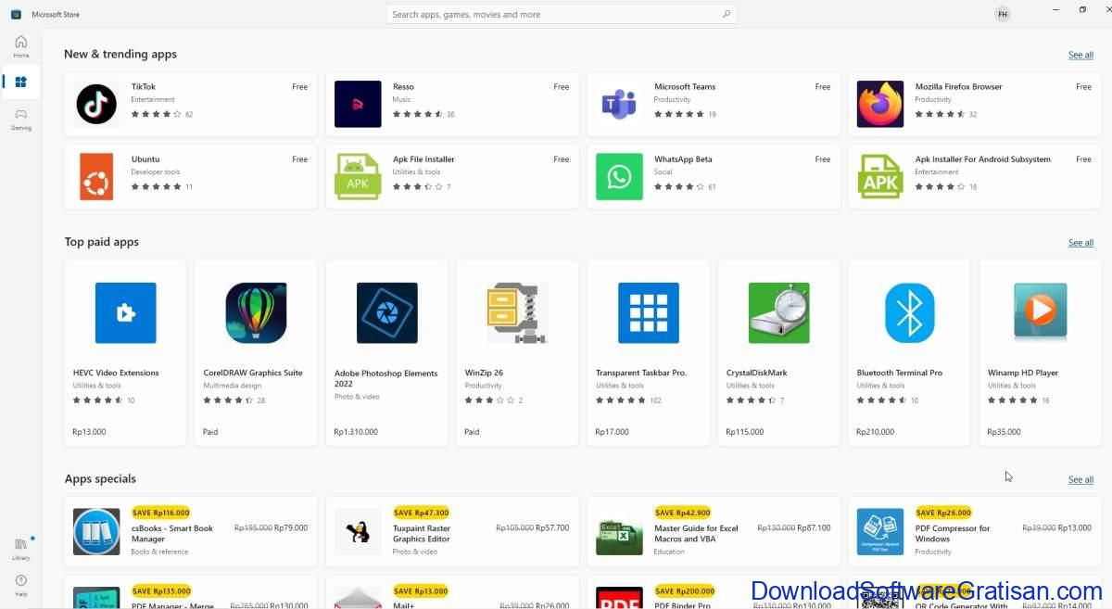Click the Free label on TikTok card
1112x609 pixels.
pyautogui.click(x=299, y=86)
